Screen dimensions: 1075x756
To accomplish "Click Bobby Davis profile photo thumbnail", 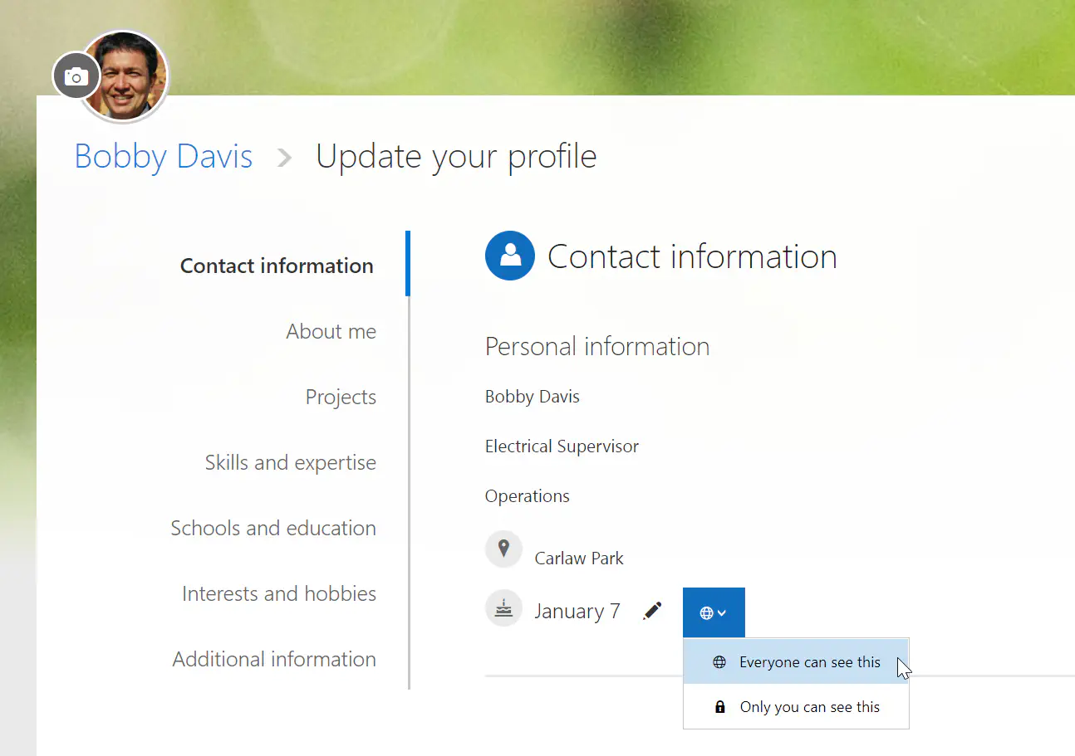I will click(130, 77).
